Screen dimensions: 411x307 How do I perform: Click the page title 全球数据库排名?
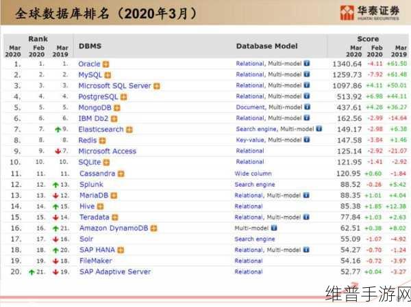pos(62,14)
